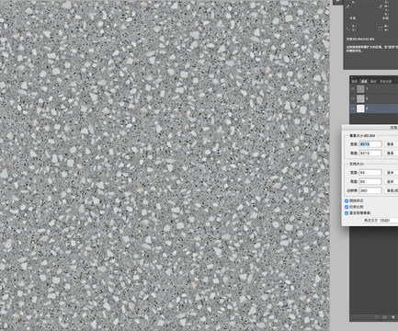Screen dimensions: 398x331
Task: Click the flag icon above the Info panel
Action: 338,2
